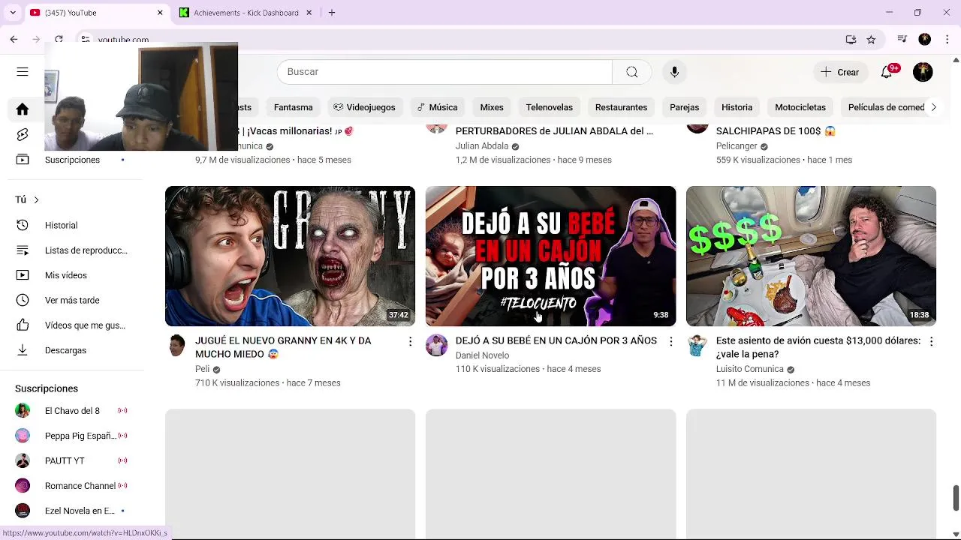
Task: Open PAUTT YT channel
Action: (71, 460)
